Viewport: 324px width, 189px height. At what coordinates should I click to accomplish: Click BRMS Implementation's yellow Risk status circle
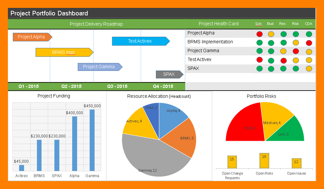296,43
